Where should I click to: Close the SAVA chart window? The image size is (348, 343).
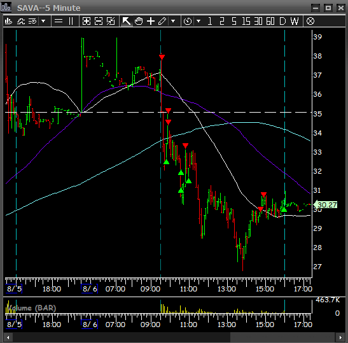[340, 8]
